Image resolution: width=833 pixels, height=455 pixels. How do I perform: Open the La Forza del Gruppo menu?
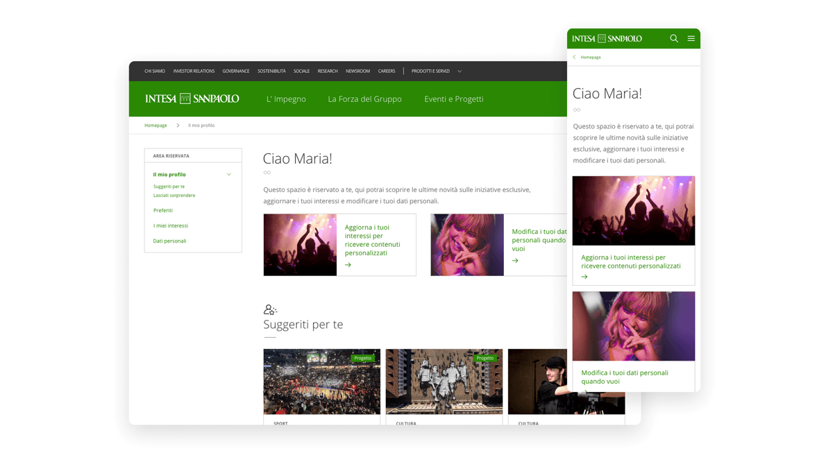point(364,99)
